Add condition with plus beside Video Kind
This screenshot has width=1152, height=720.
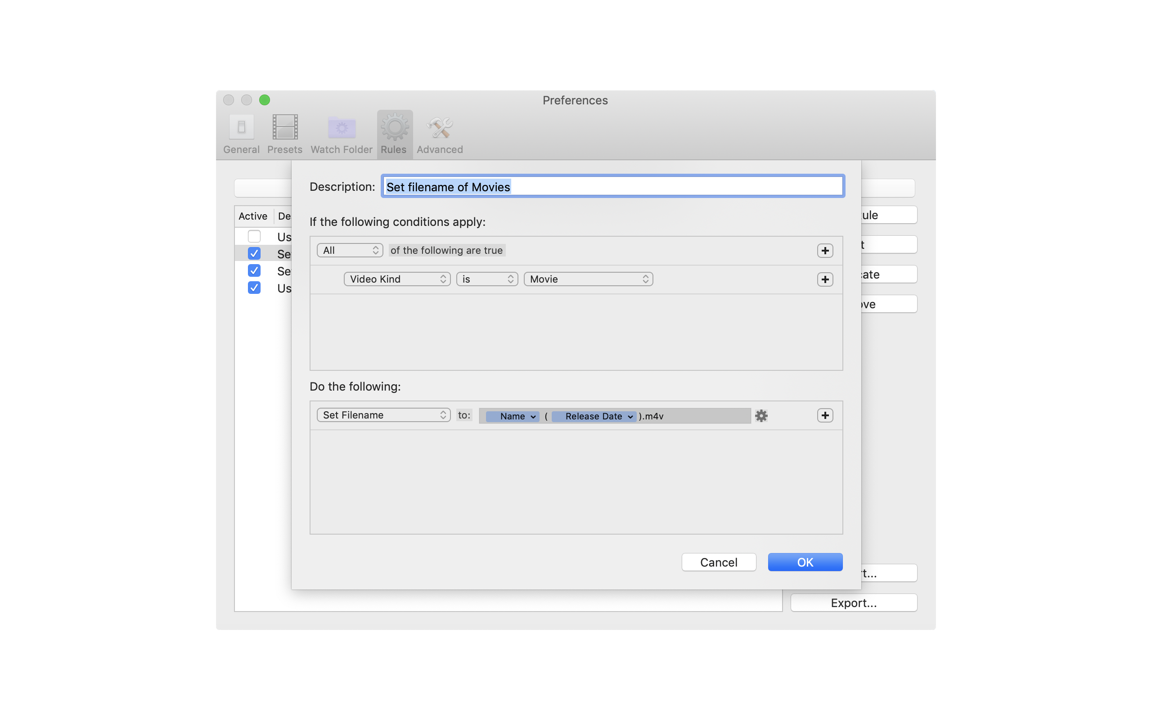pos(825,279)
